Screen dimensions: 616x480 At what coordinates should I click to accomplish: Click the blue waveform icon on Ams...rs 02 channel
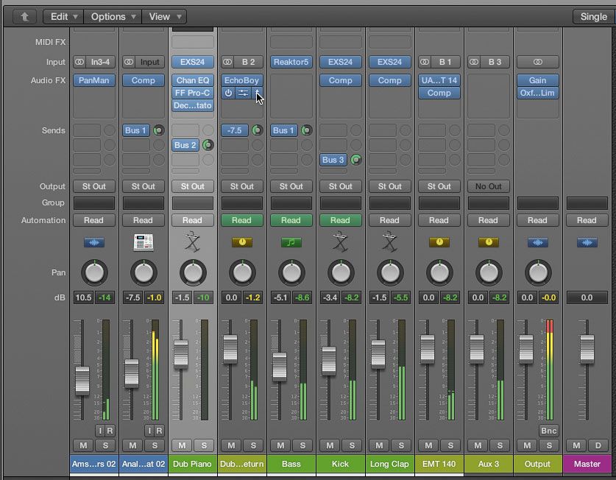94,241
